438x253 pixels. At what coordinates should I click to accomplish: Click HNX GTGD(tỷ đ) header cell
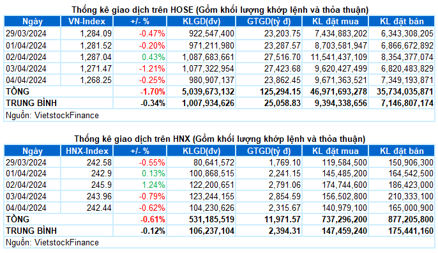click(x=269, y=151)
